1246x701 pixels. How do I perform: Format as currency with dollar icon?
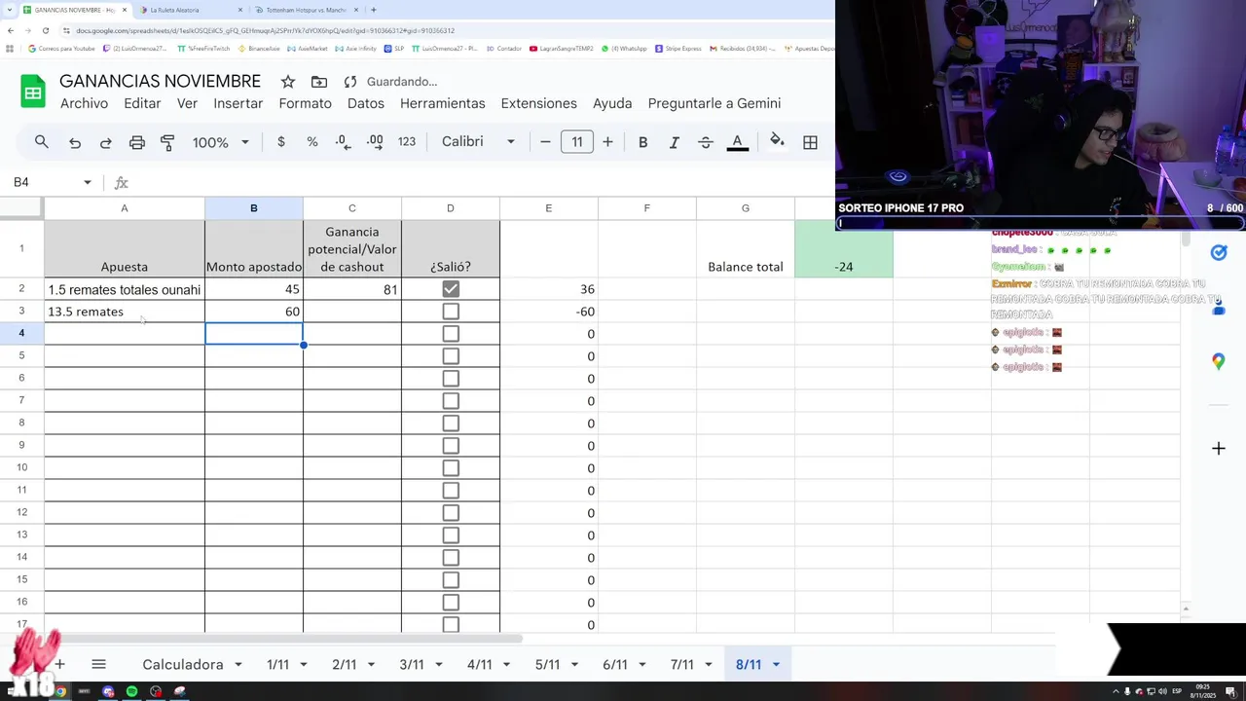(281, 142)
